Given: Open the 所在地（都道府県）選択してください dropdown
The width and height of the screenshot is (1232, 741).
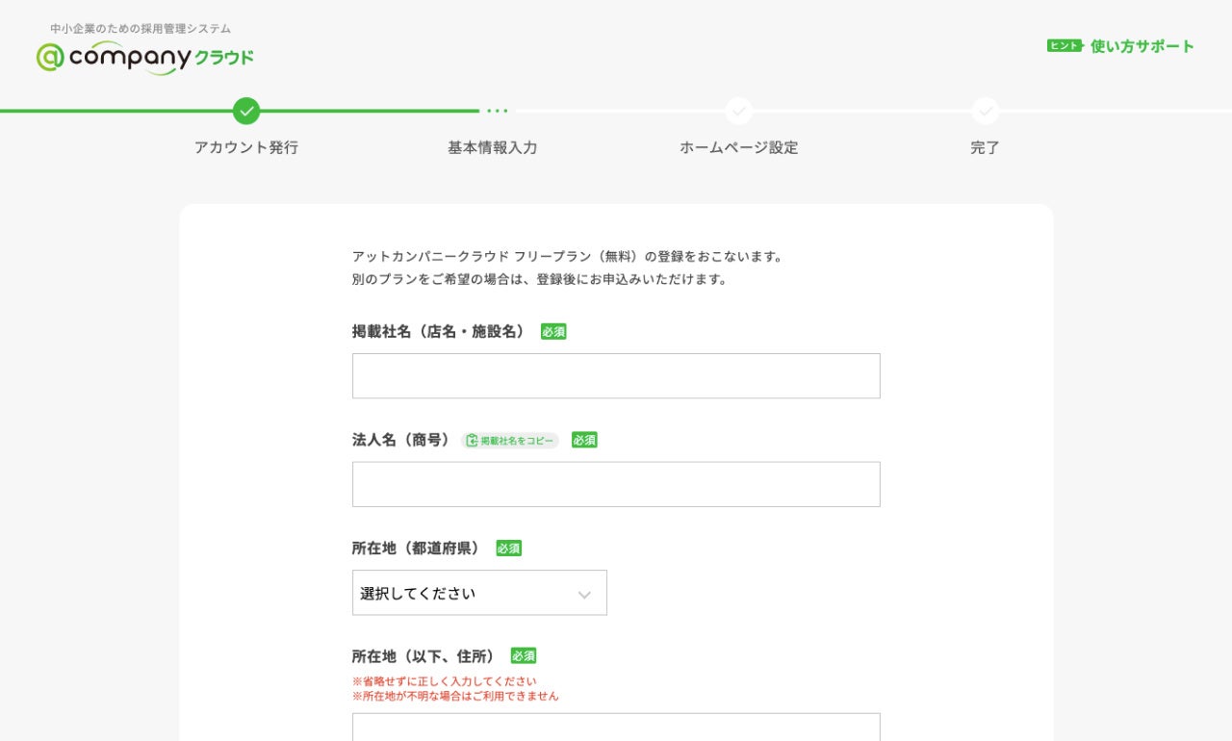Looking at the screenshot, I should point(479,593).
